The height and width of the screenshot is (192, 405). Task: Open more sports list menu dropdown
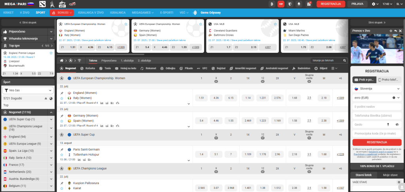coord(334,69)
